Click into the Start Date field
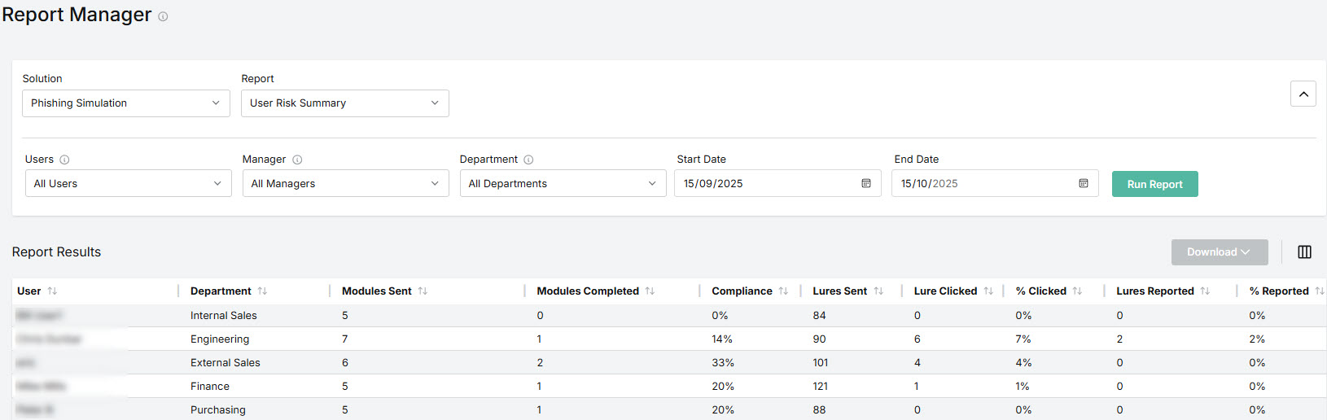The height and width of the screenshot is (420, 1327). click(x=765, y=183)
